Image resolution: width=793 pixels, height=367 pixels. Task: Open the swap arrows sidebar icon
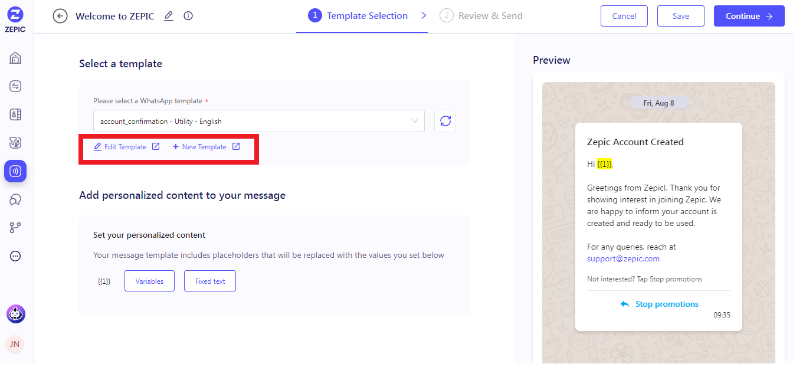tap(15, 87)
